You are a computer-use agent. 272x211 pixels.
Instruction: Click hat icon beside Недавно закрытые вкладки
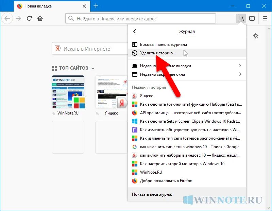[x=135, y=66]
